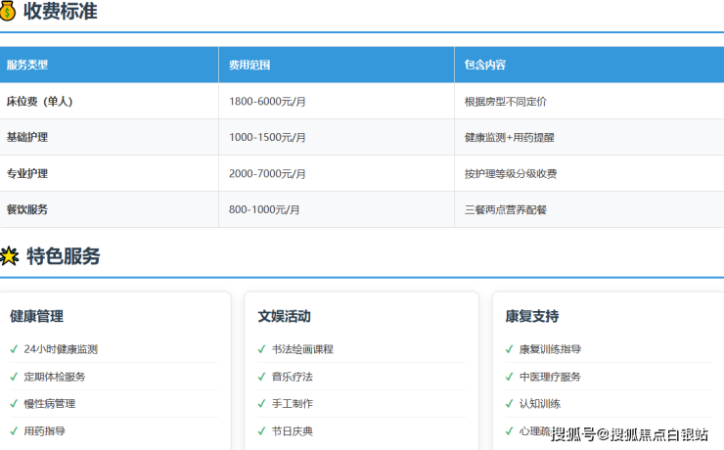
Task: Open the 文娱活动 card title
Action: point(285,317)
